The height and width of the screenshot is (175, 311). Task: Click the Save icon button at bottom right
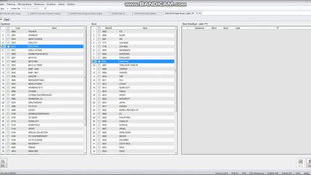[300, 163]
